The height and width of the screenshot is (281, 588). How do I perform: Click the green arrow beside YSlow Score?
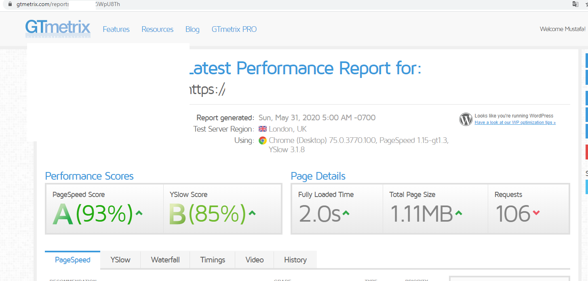(x=252, y=213)
